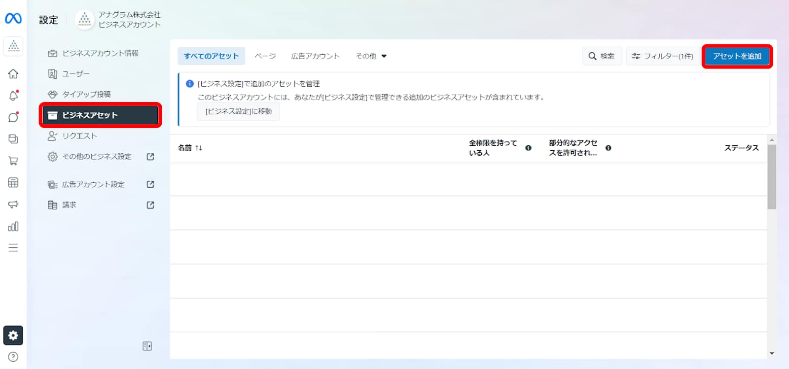Click the help question mark icon

point(13,357)
